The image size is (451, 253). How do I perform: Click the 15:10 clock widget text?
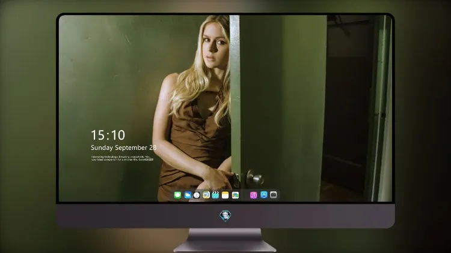(x=108, y=135)
